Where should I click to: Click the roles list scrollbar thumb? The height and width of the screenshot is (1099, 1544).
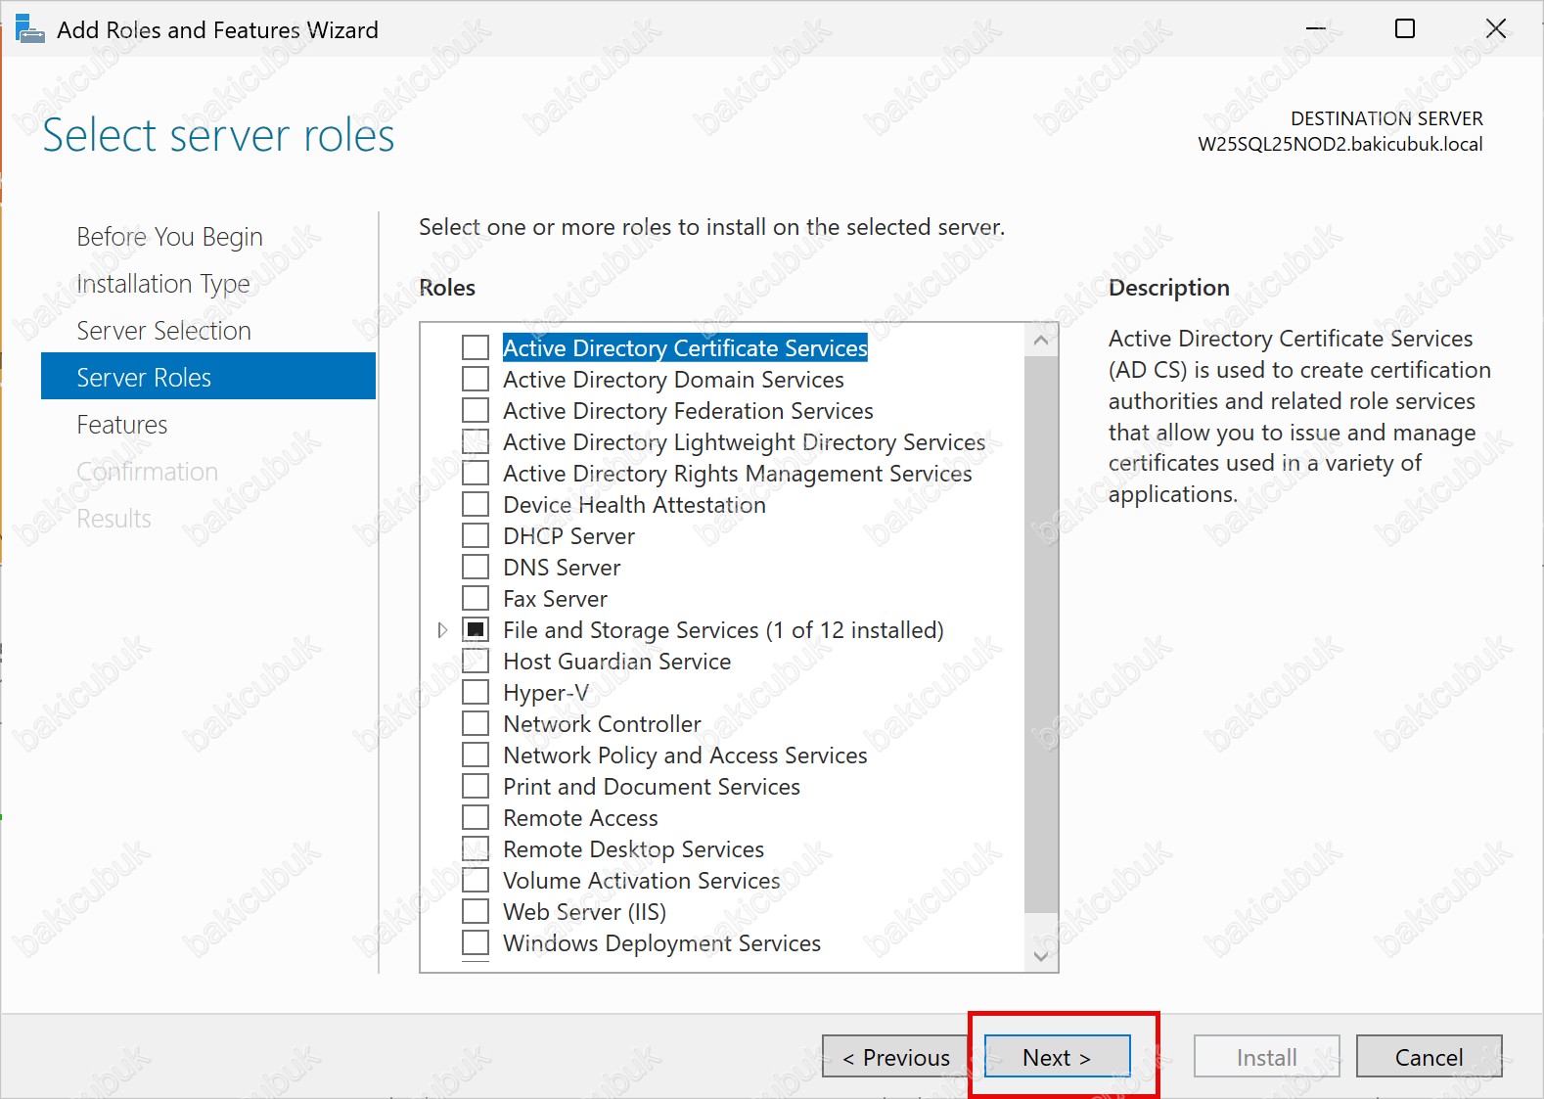coord(1041,634)
